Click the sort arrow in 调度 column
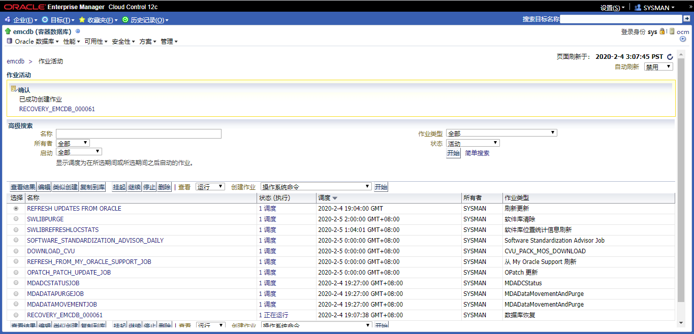 pyautogui.click(x=335, y=198)
